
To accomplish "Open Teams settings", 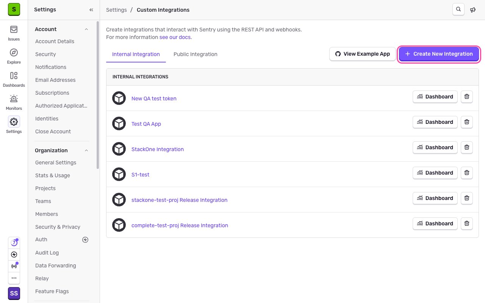I will [x=43, y=201].
